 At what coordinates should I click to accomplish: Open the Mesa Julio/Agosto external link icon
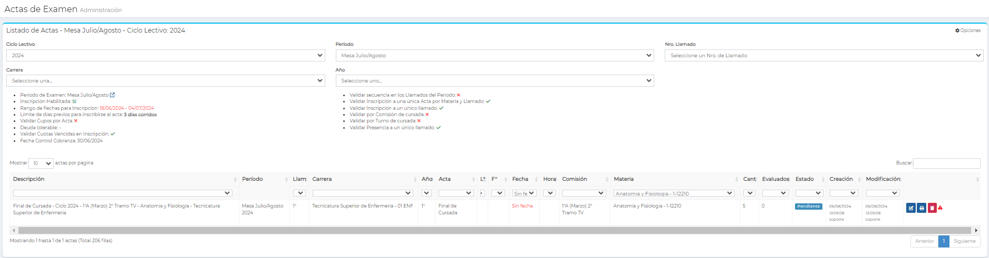112,95
